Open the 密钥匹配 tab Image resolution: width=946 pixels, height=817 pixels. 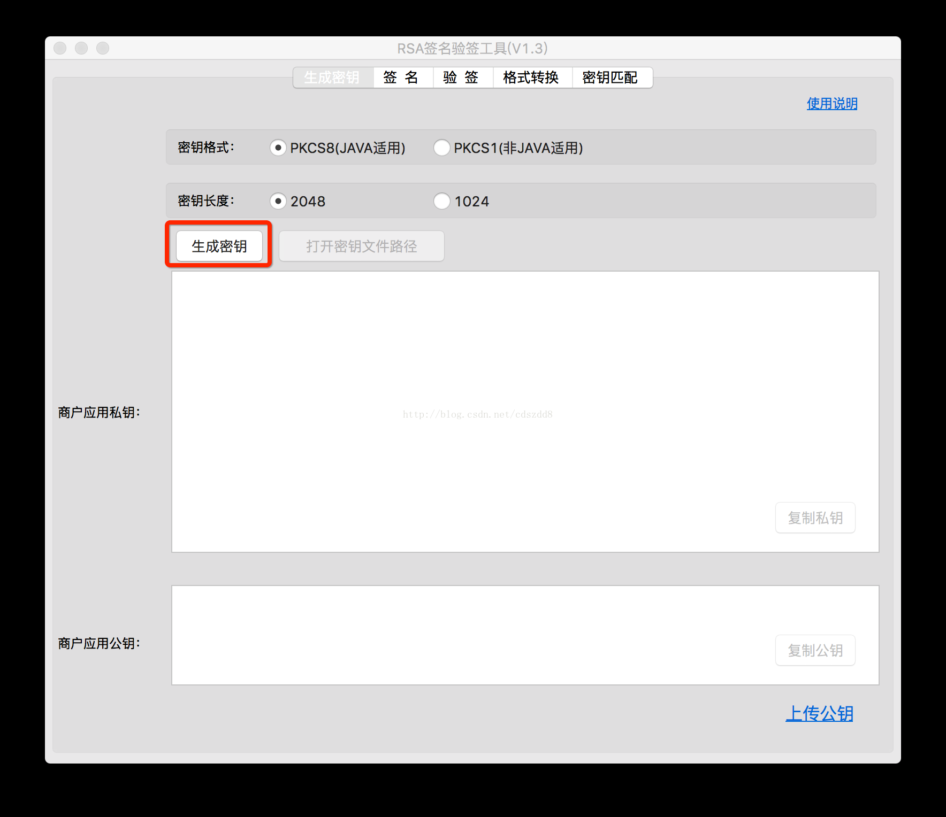(x=612, y=78)
